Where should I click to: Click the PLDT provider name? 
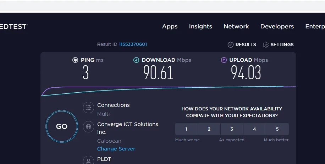(104, 159)
